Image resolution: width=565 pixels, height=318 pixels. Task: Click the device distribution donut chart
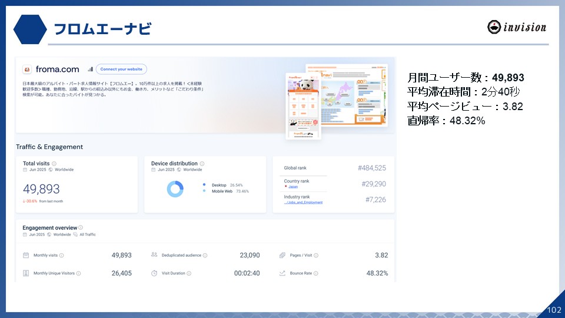175,188
